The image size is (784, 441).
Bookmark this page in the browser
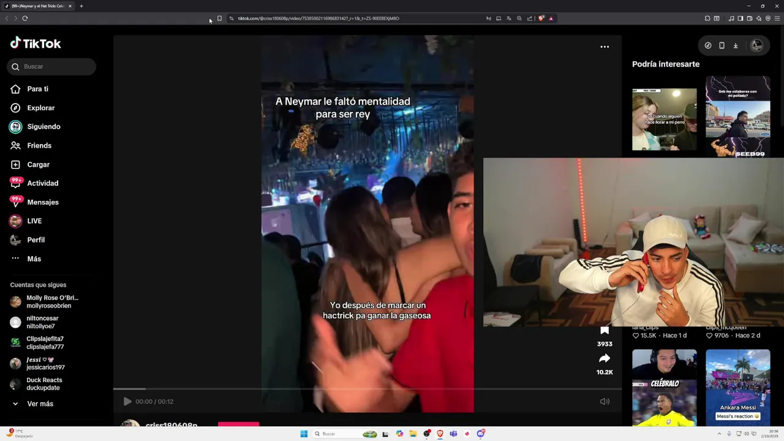coord(219,18)
